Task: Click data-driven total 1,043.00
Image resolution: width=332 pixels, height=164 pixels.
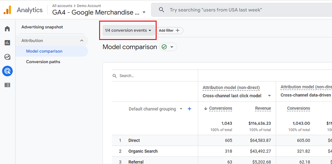Action: 301,123
